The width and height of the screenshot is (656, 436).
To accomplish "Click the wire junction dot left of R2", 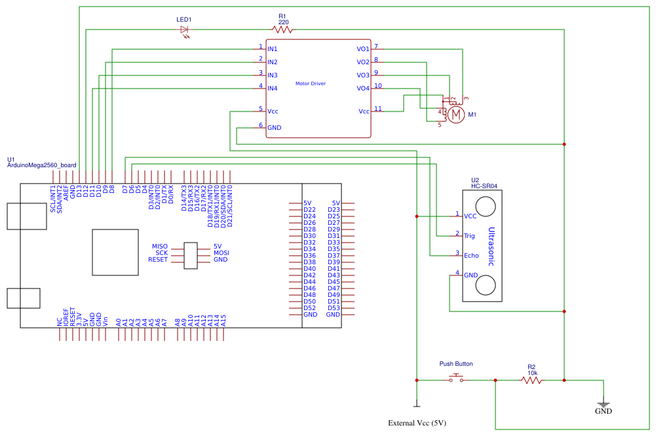I will point(495,380).
